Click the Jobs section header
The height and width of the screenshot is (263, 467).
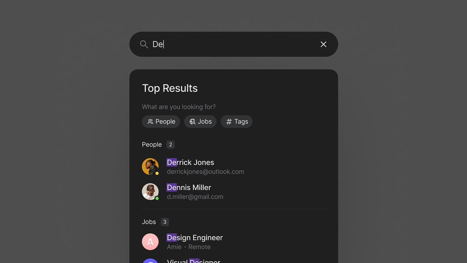tap(149, 222)
